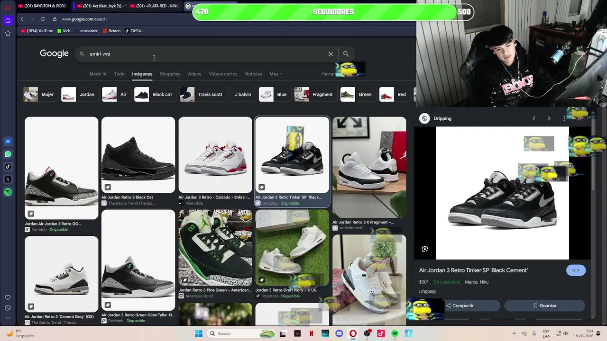Viewport: 607px width, 341px height.
Task: Submit search with the magnifier button
Action: coord(346,54)
